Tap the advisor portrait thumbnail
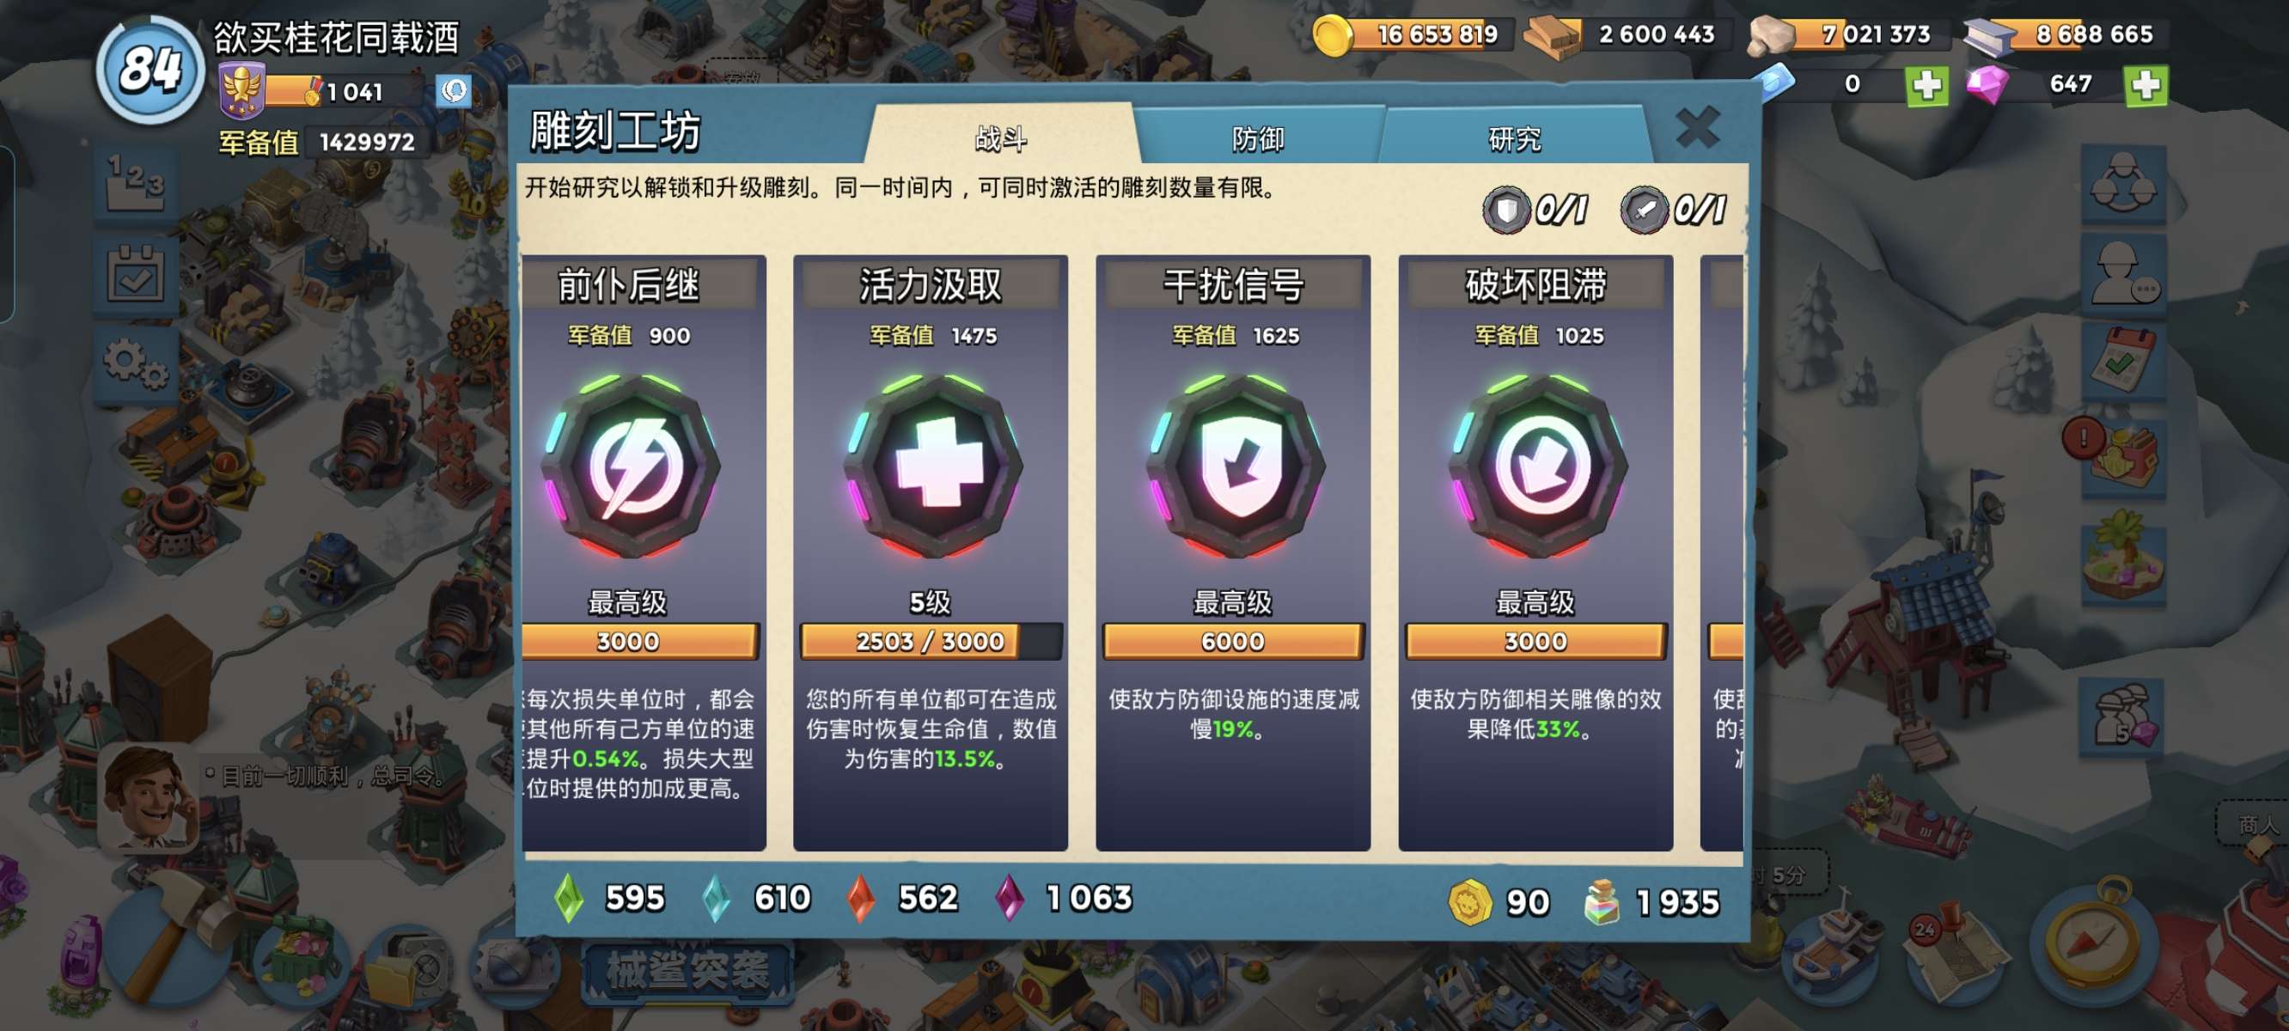The width and height of the screenshot is (2289, 1031). (148, 797)
